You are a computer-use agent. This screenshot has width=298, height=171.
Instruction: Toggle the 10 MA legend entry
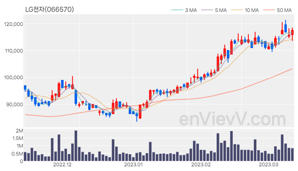click(x=245, y=10)
